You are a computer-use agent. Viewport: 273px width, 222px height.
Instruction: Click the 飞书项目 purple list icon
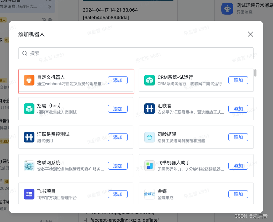coord(29,194)
